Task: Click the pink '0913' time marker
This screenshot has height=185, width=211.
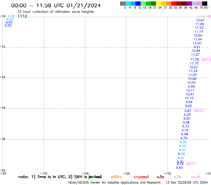Action: tap(206, 59)
